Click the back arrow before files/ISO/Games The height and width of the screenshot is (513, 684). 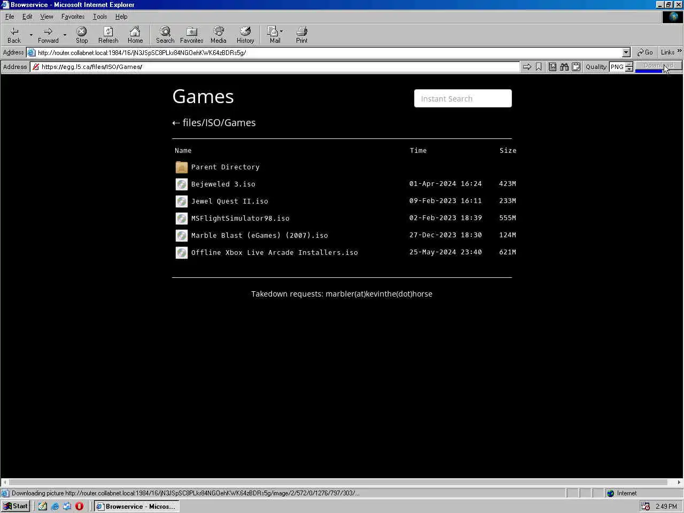click(x=176, y=123)
